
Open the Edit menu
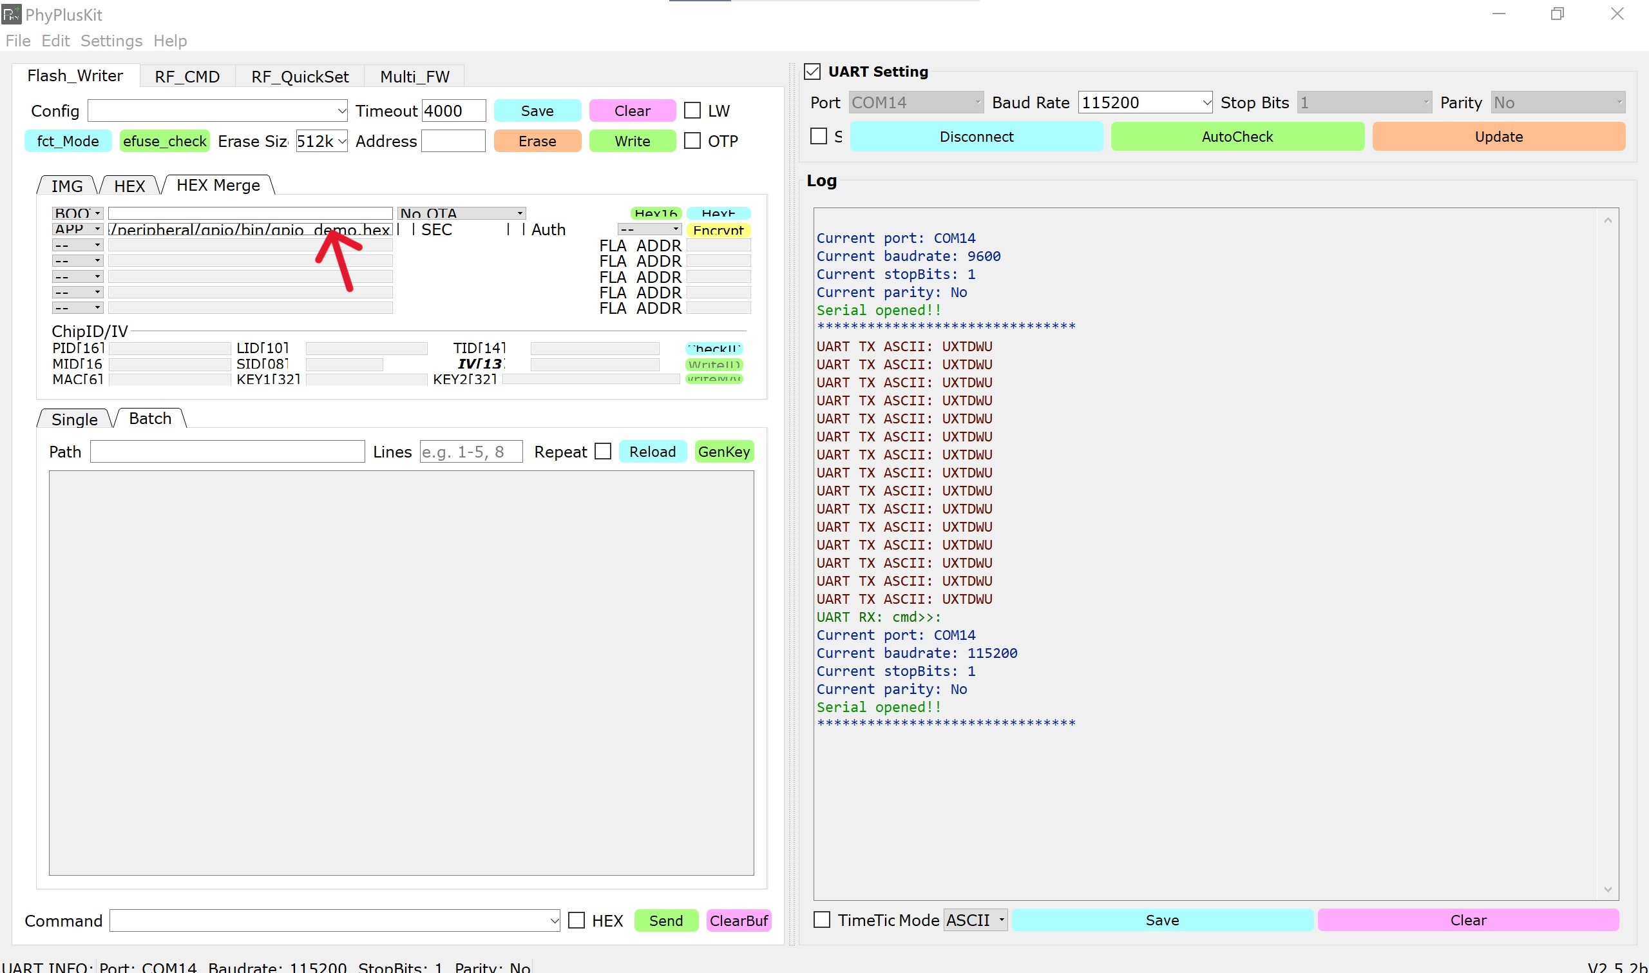point(55,41)
